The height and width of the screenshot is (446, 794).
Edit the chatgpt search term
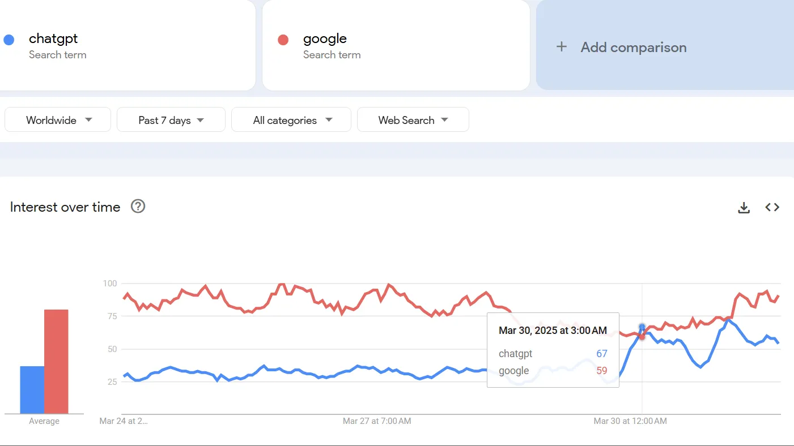point(53,39)
